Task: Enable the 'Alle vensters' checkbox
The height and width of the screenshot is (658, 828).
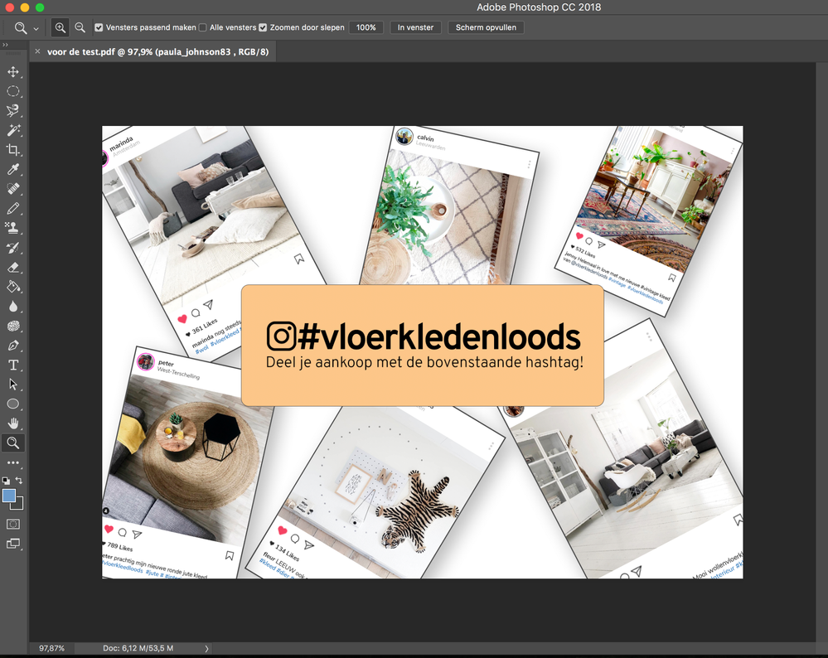Action: point(203,27)
